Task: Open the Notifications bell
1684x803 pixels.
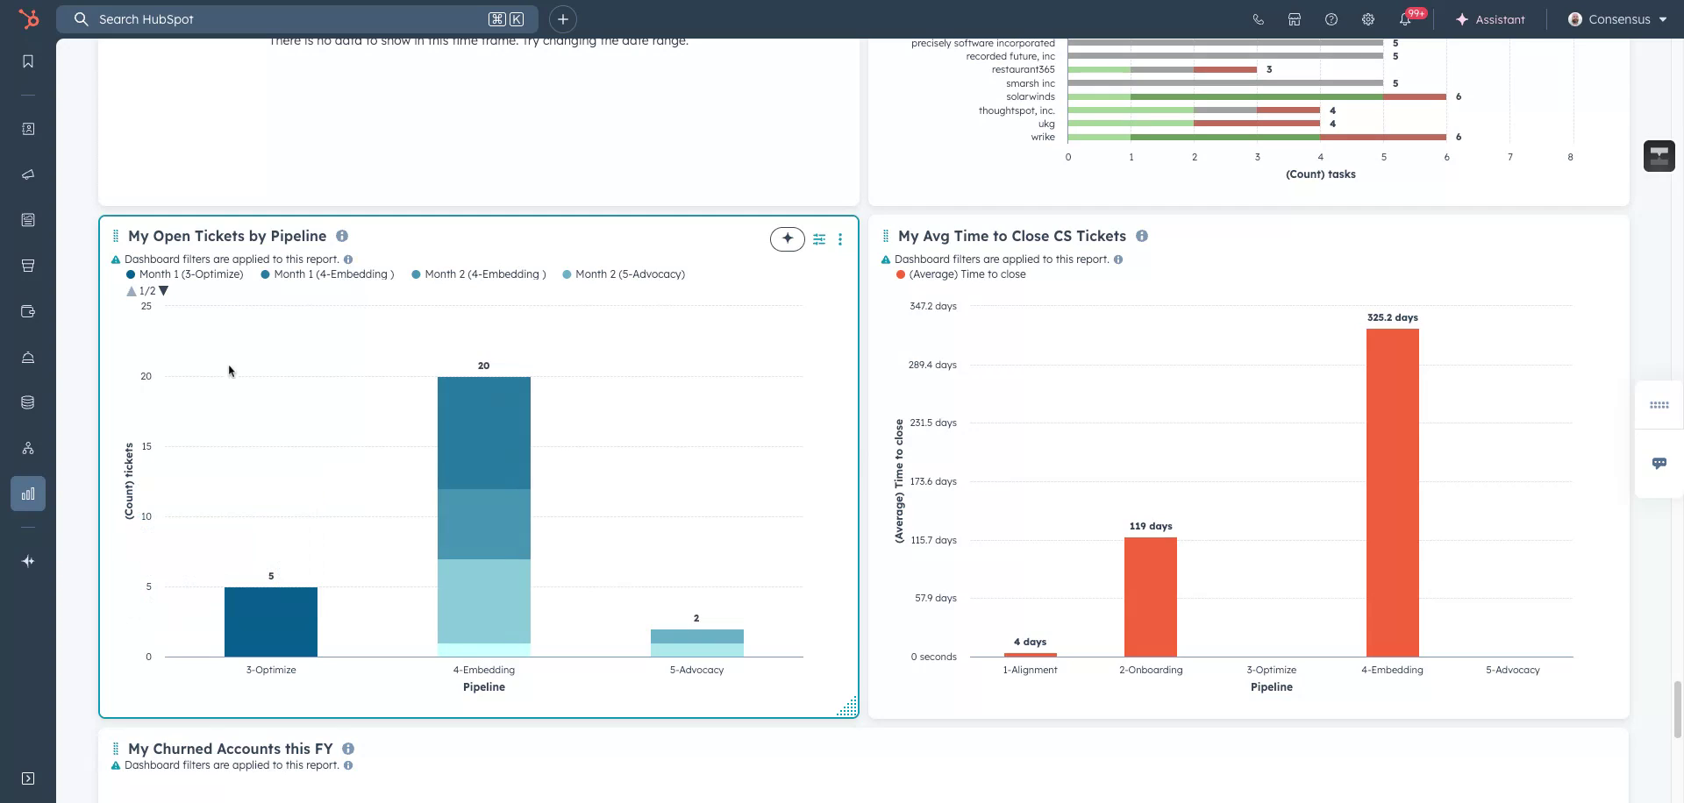Action: pos(1404,19)
